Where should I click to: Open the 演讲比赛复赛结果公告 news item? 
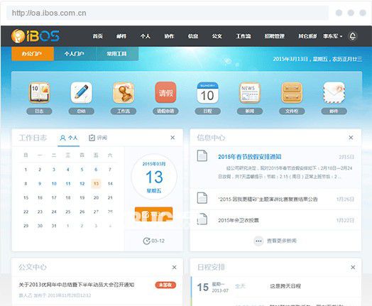coord(268,200)
